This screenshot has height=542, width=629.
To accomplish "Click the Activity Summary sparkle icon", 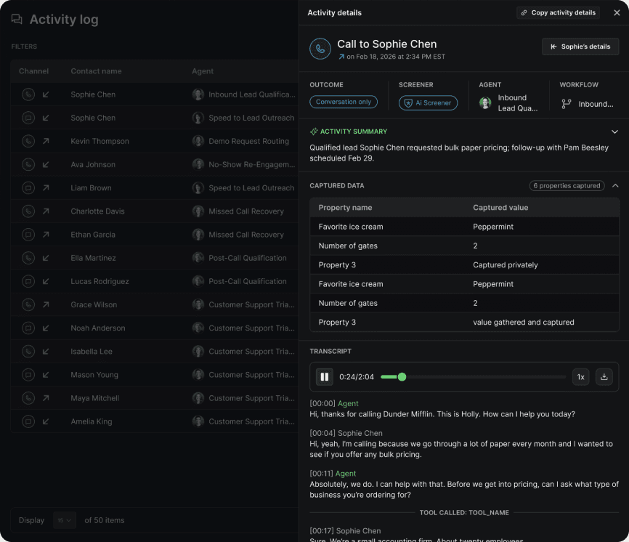I will tap(314, 132).
